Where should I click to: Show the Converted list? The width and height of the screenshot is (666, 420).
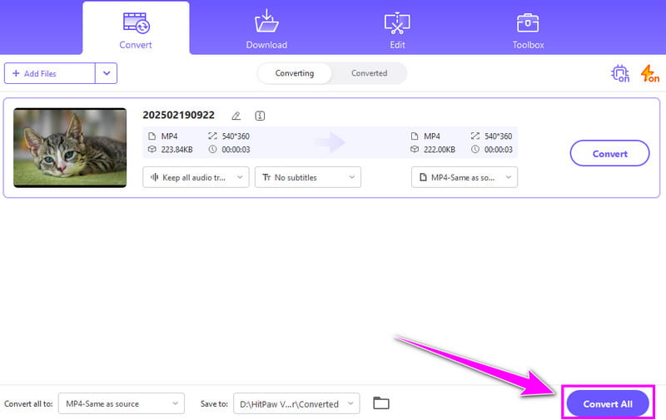click(369, 73)
